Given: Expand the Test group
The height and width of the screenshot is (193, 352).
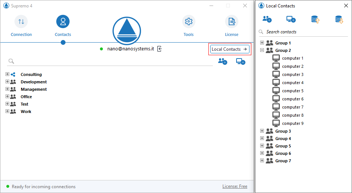Looking at the screenshot, I should pyautogui.click(x=7, y=104).
